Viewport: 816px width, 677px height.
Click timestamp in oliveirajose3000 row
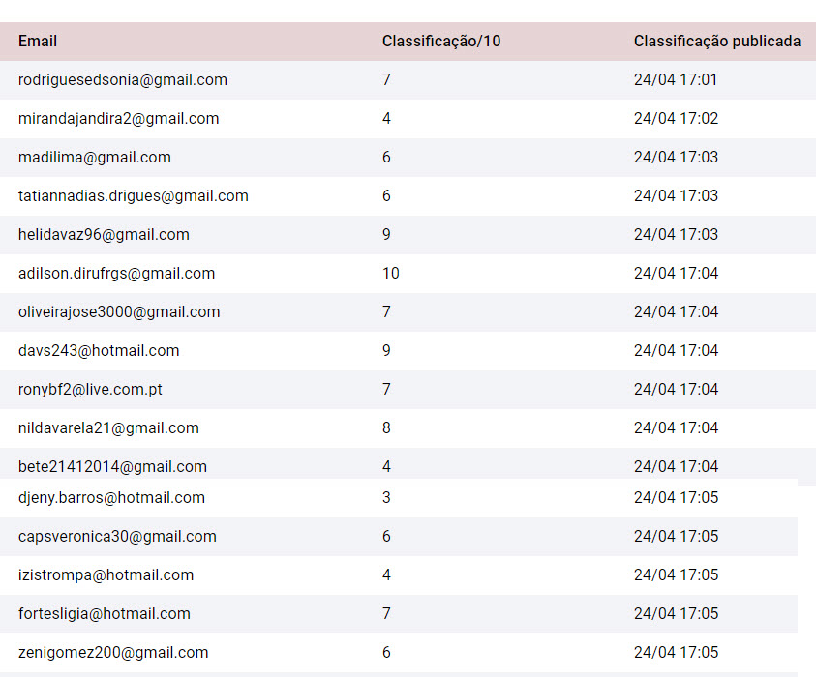click(676, 311)
